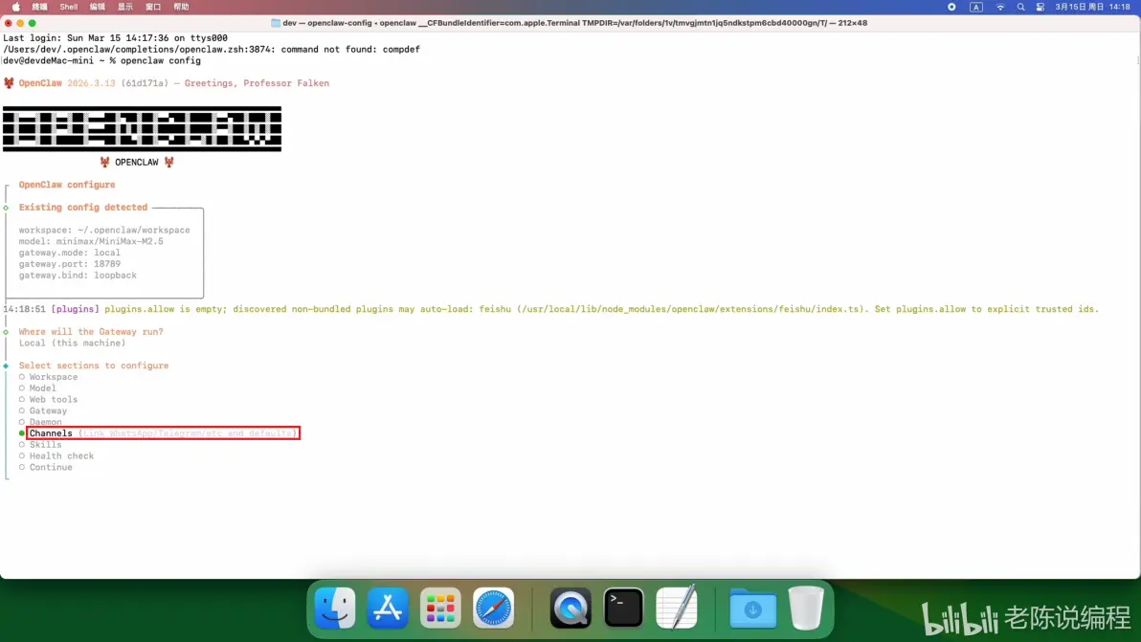Click the folder proxy icon in title bar
The width and height of the screenshot is (1141, 642).
point(276,23)
